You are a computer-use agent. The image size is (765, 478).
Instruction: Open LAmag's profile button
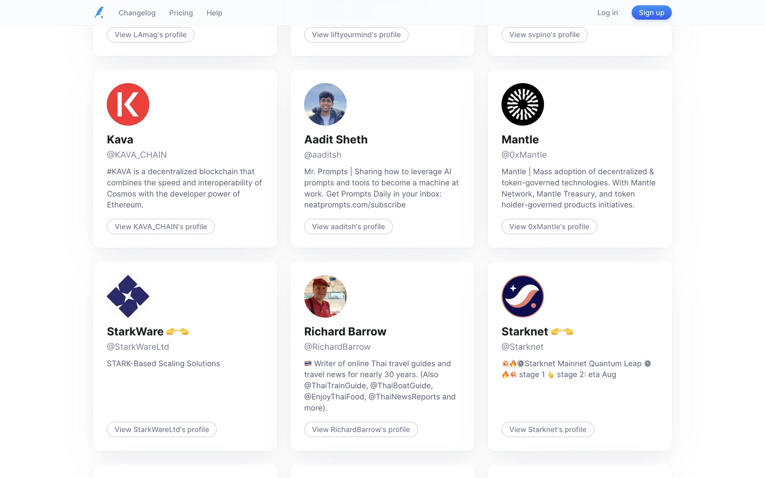point(151,35)
